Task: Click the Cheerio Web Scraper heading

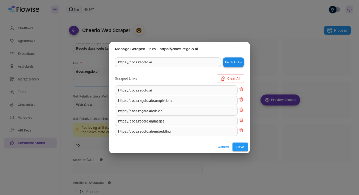Action: click(x=106, y=30)
